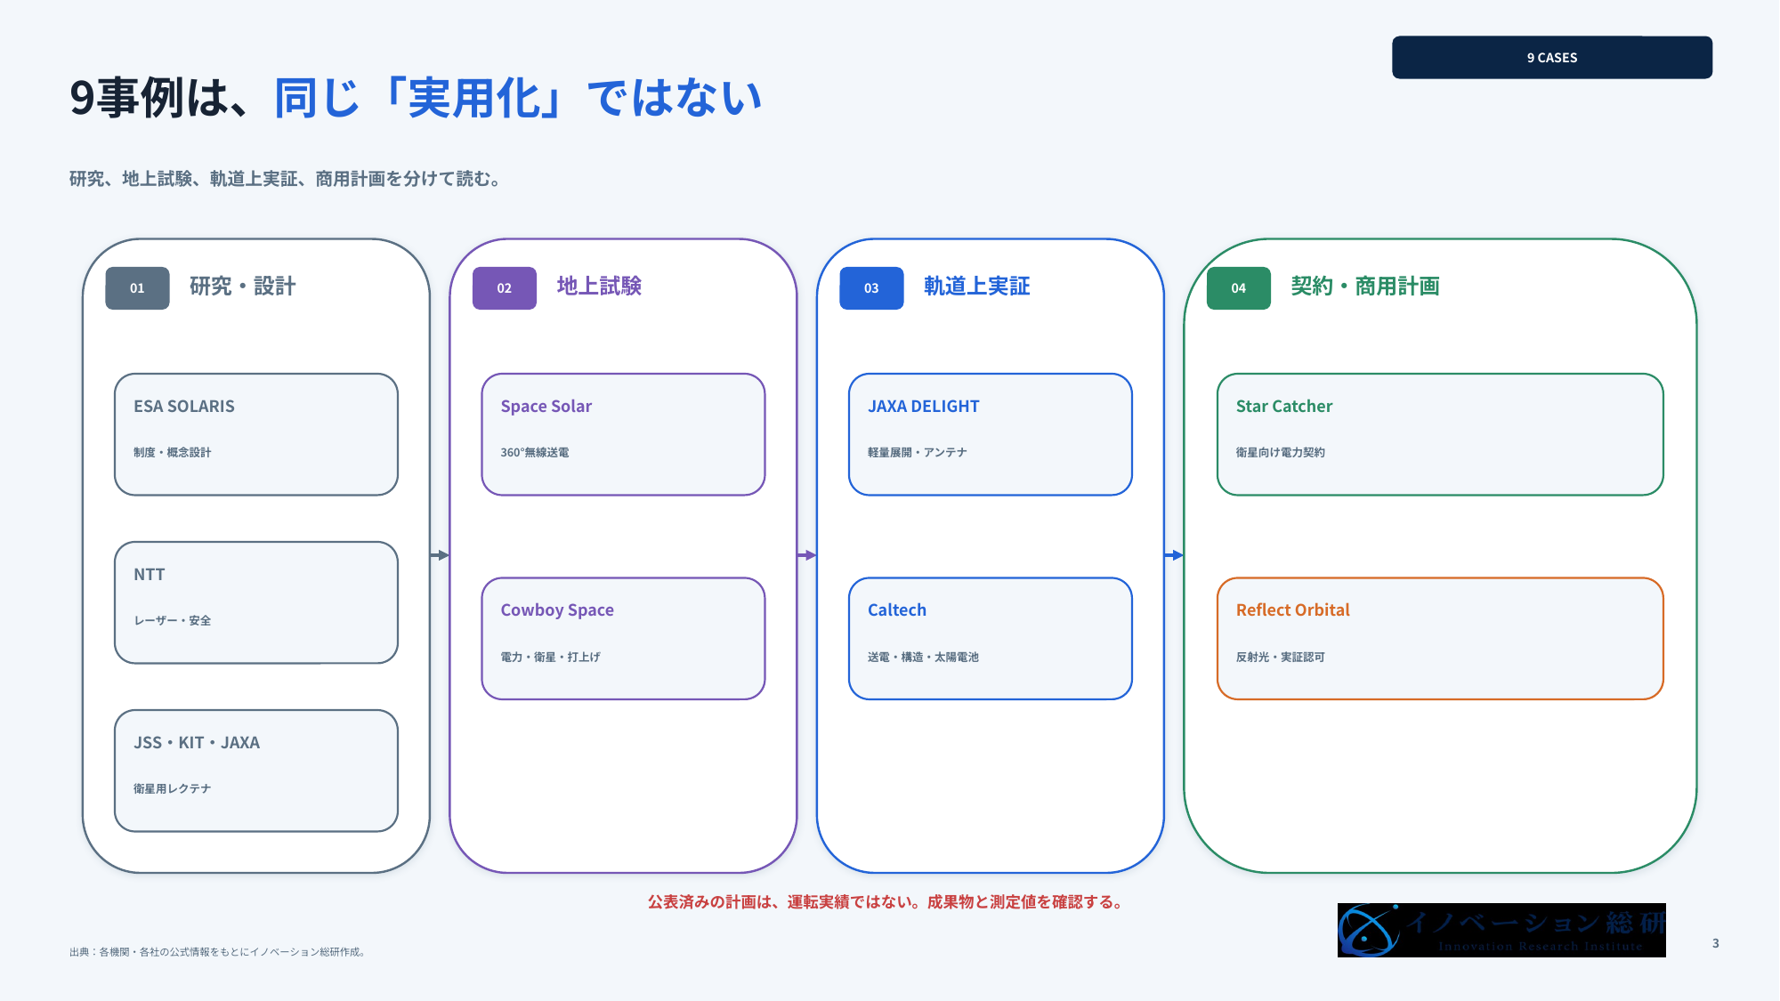Select the text "送電・構造・太陽電池"

pyautogui.click(x=923, y=657)
